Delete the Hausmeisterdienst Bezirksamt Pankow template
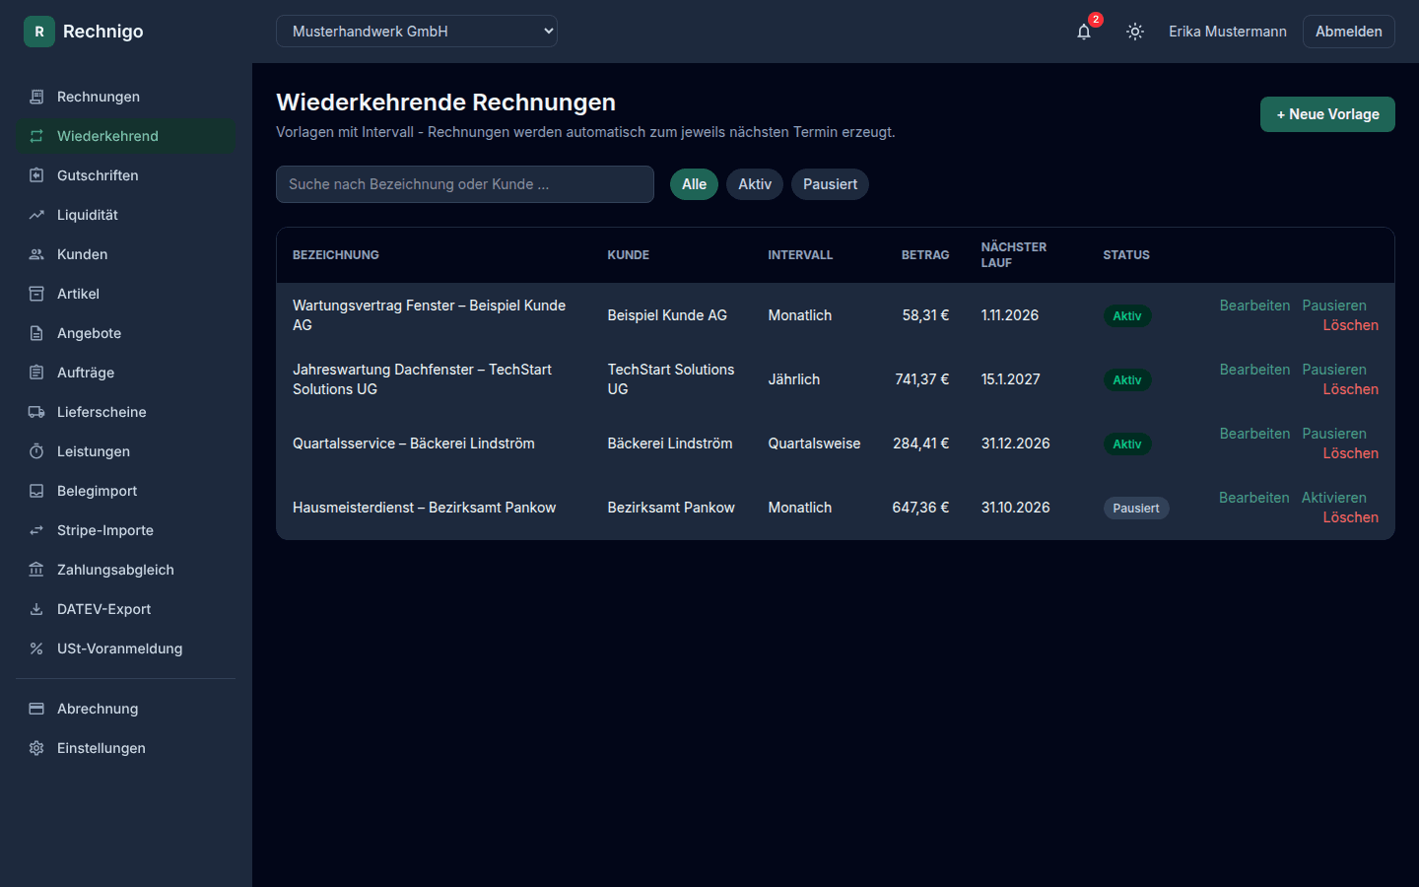This screenshot has height=887, width=1419. pos(1350,517)
